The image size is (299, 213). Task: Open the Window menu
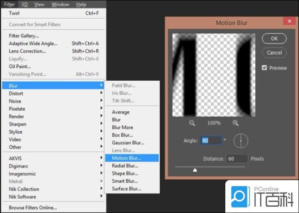60,4
